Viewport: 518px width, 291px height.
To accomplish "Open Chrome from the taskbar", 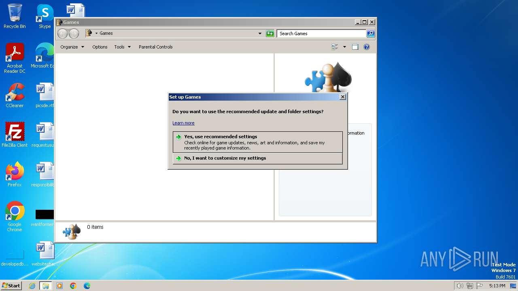I will click(x=73, y=286).
